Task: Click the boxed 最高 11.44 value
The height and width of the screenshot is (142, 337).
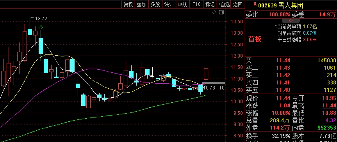Action: click(329, 105)
